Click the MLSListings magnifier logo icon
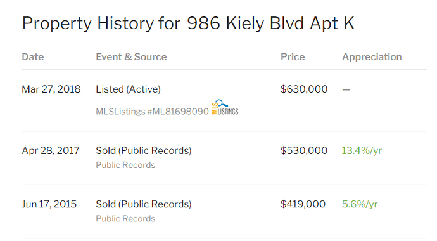 pos(225,107)
